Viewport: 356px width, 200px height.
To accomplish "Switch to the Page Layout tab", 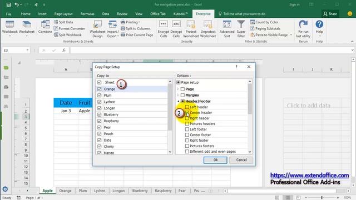I will pos(63,14).
